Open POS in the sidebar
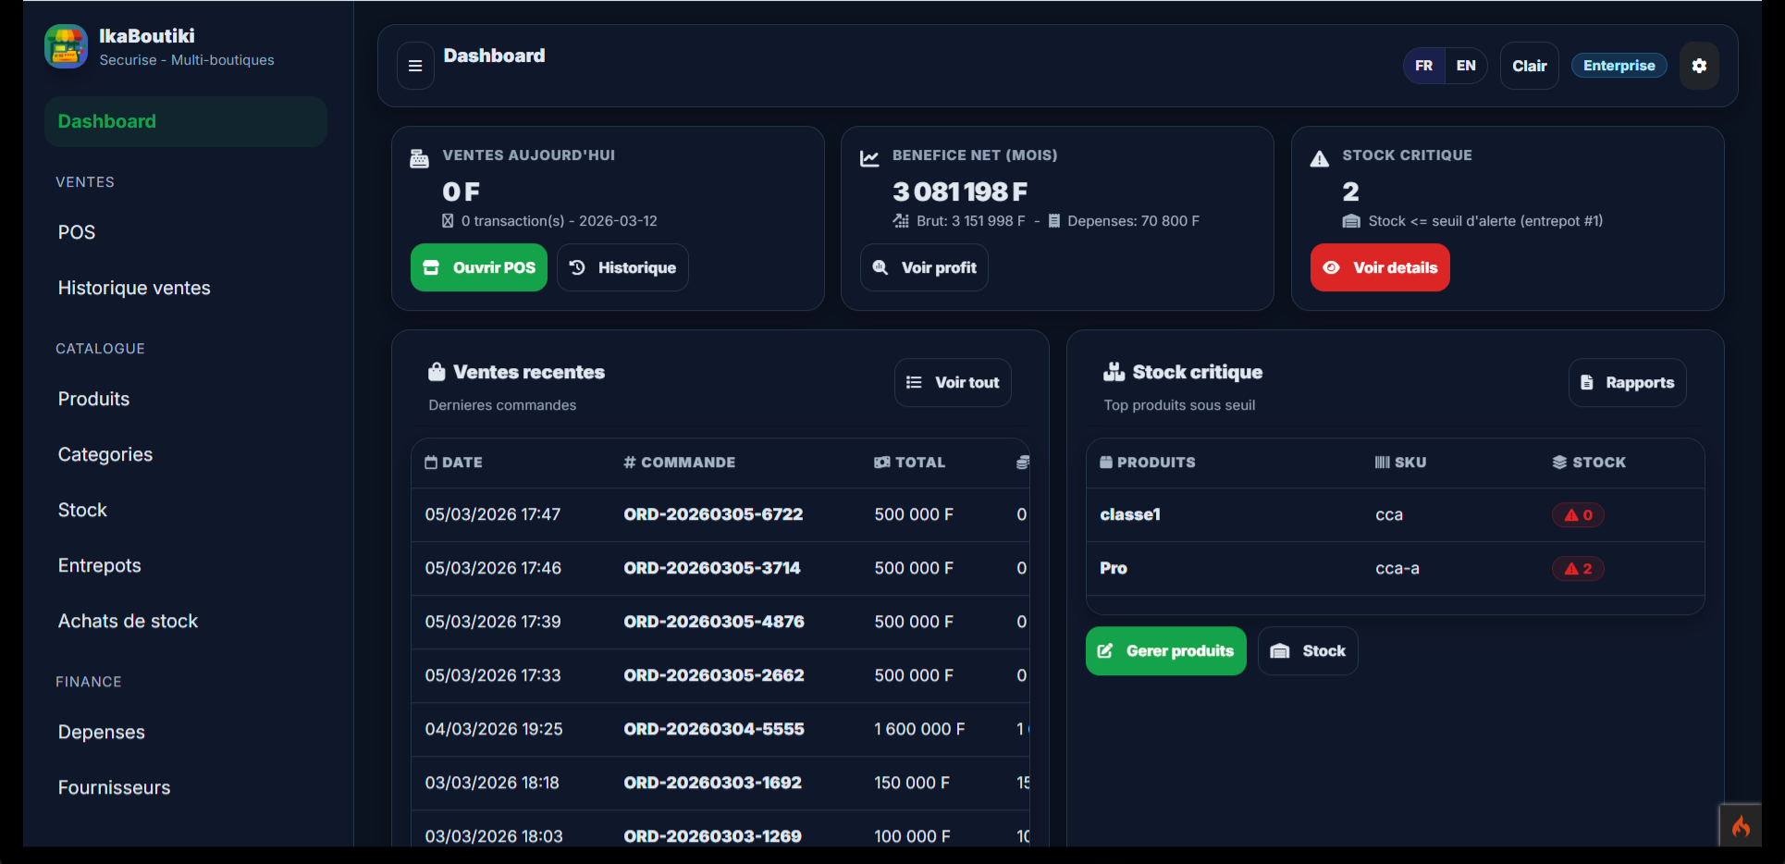 point(77,232)
